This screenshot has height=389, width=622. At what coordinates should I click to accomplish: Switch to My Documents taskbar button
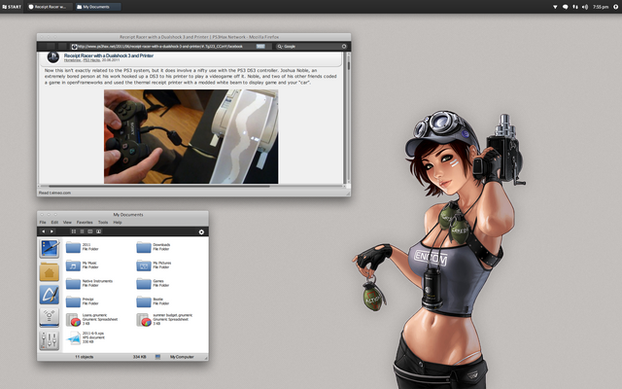click(98, 7)
